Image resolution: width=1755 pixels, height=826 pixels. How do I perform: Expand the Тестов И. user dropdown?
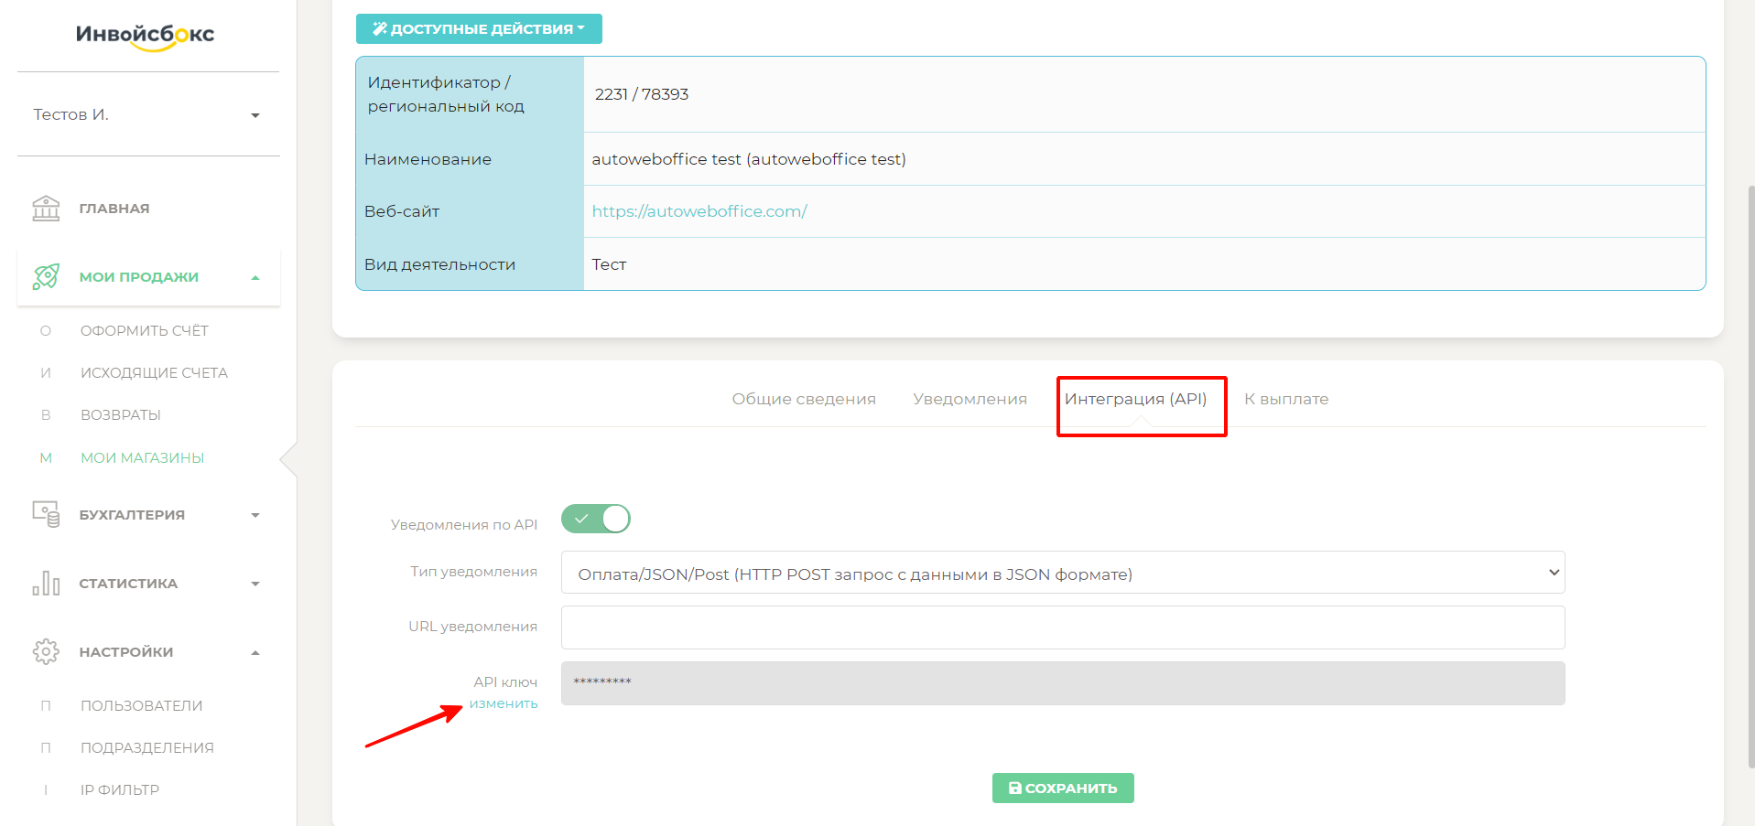[x=255, y=115]
